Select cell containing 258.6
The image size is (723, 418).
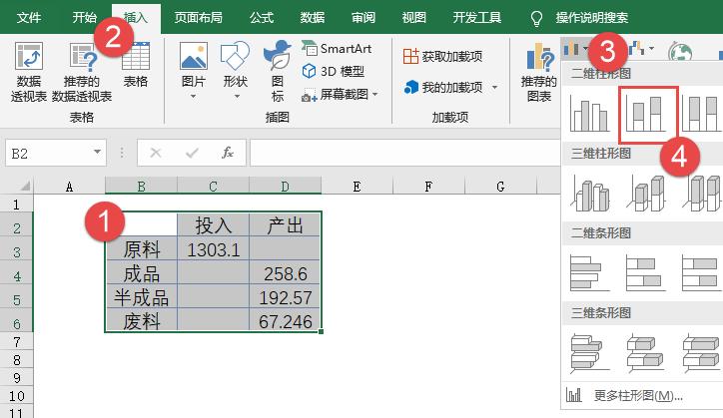[285, 273]
